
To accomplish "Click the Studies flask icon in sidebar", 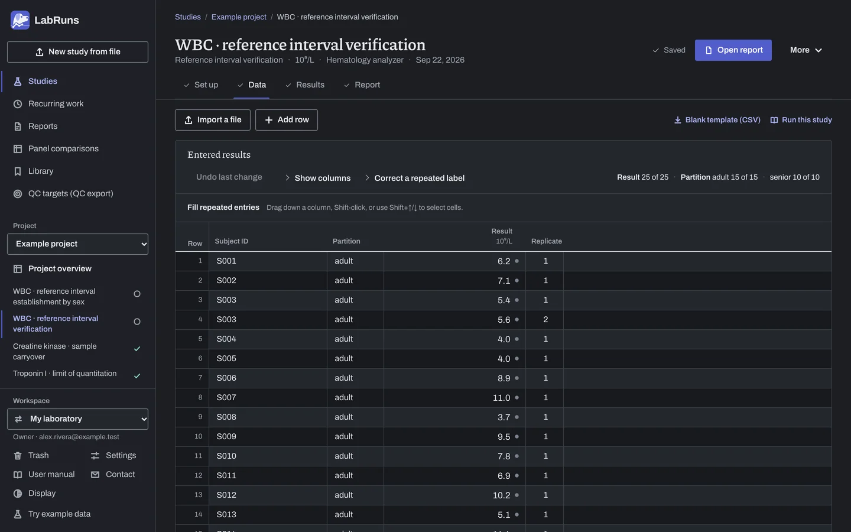I will click(x=18, y=82).
